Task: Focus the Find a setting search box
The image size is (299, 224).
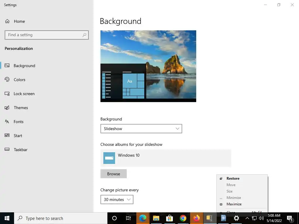Action: point(46,35)
